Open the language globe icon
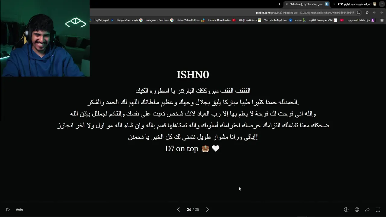This screenshot has height=217, width=386. click(357, 209)
